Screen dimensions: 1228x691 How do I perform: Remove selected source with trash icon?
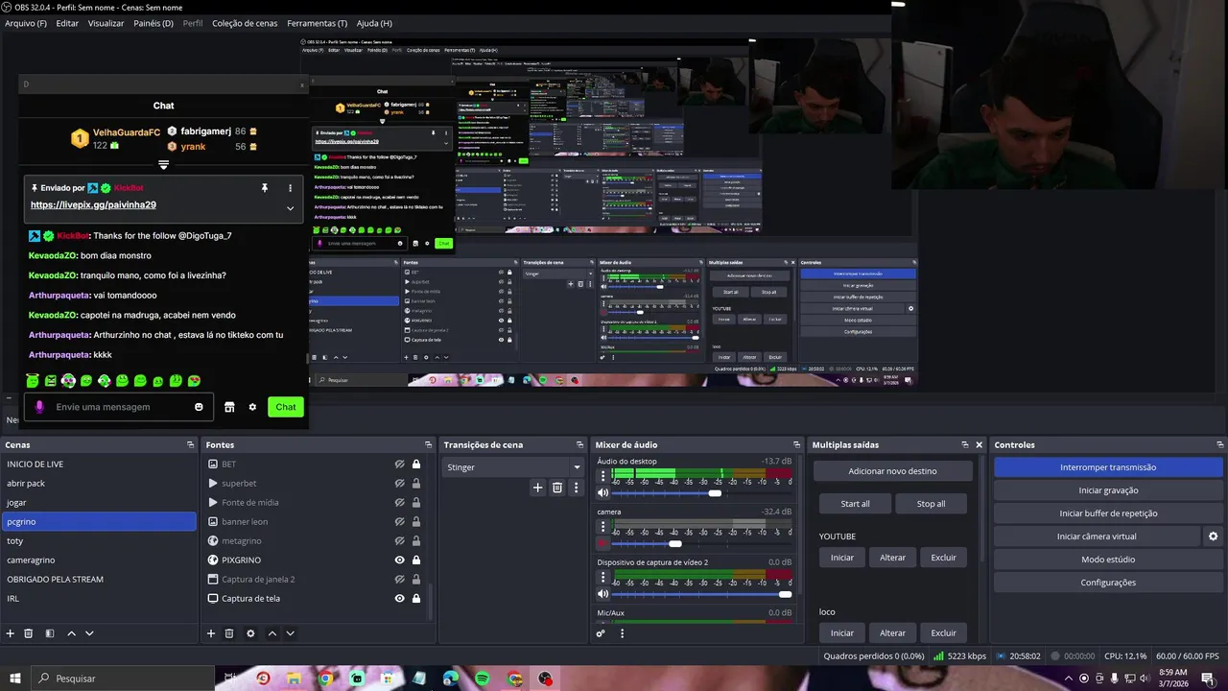[229, 633]
